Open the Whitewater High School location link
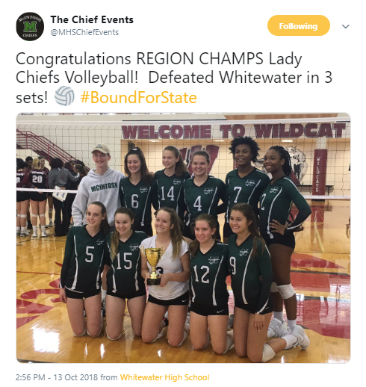 click(x=164, y=377)
